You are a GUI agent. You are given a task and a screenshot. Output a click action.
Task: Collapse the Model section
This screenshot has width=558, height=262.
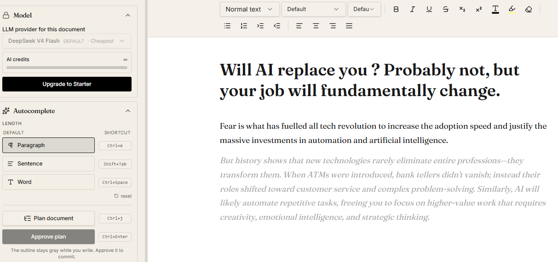[x=128, y=15]
